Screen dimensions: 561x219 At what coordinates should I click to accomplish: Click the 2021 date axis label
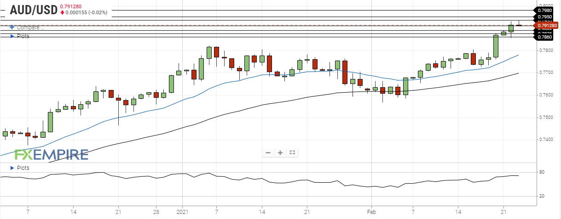[182, 213]
